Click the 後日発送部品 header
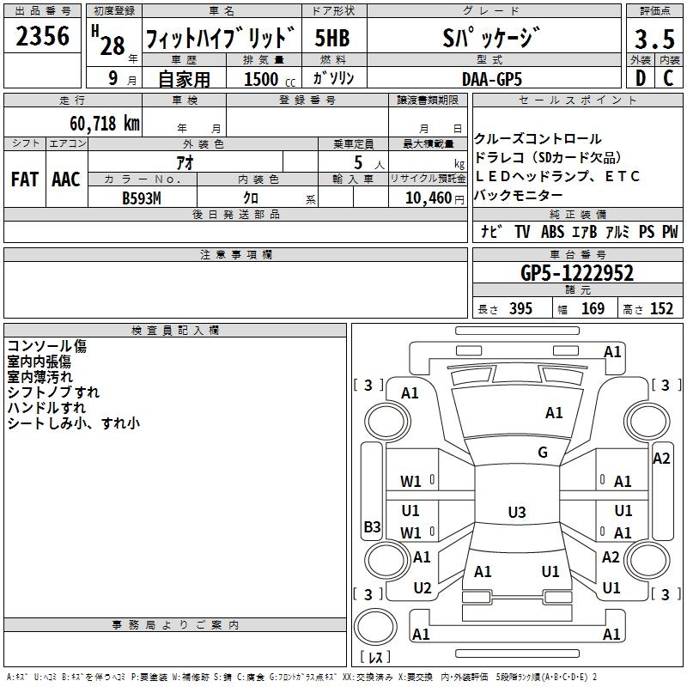Screen dimensions: 687x687 (x=235, y=214)
